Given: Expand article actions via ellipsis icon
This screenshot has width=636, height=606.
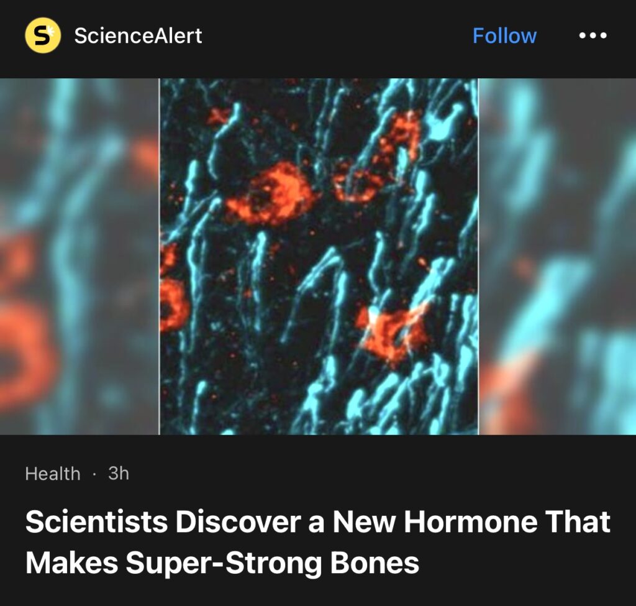Looking at the screenshot, I should [593, 35].
